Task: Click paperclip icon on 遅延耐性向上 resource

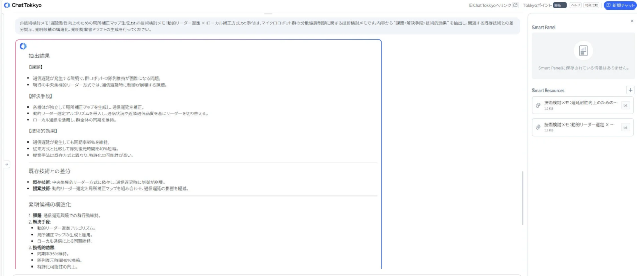Action: pyautogui.click(x=538, y=105)
